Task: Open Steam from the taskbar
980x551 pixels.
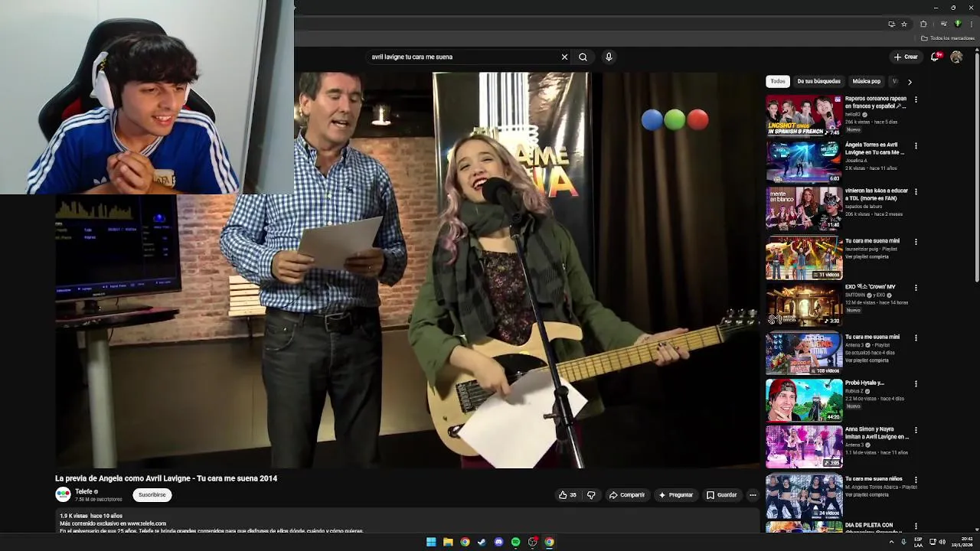Action: point(482,542)
